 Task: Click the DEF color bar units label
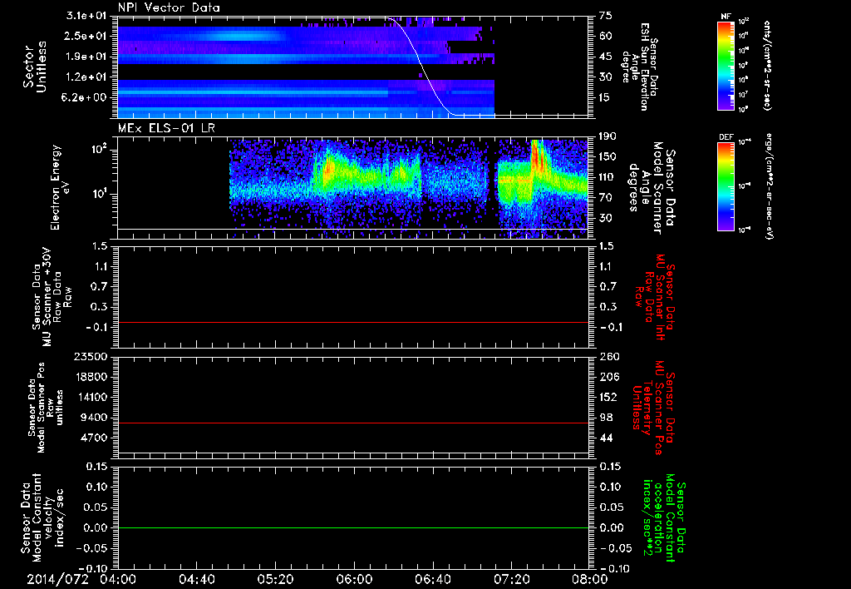point(769,186)
